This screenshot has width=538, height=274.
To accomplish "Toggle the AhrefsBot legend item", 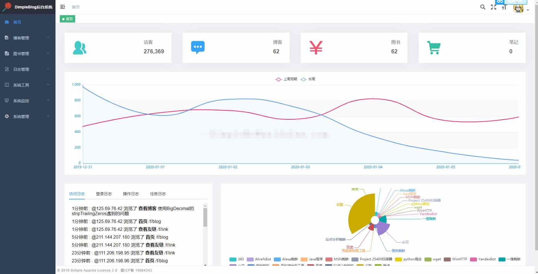I will (x=259, y=259).
